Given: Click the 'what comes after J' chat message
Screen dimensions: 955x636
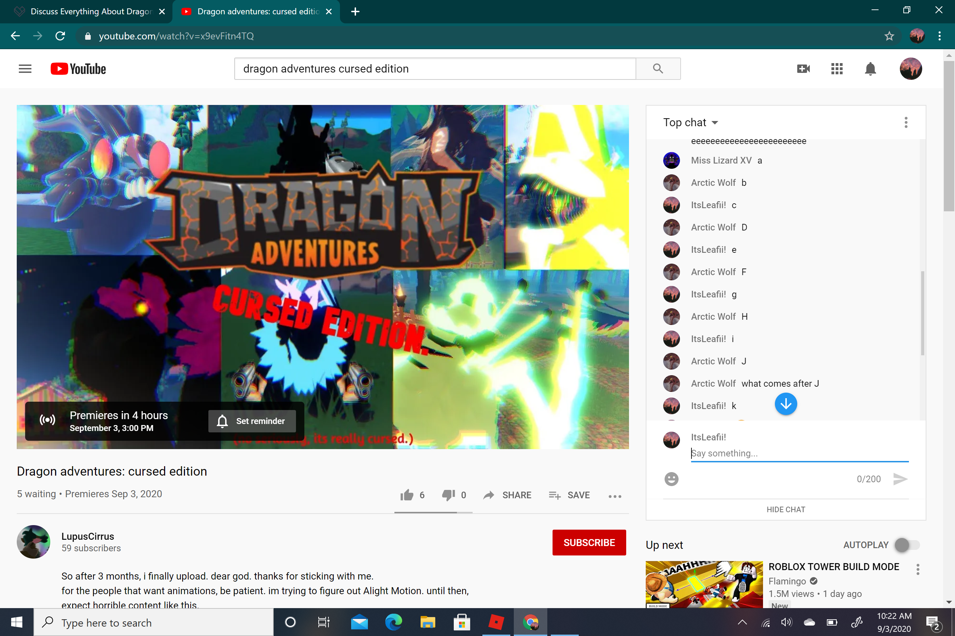Looking at the screenshot, I should tap(780, 383).
